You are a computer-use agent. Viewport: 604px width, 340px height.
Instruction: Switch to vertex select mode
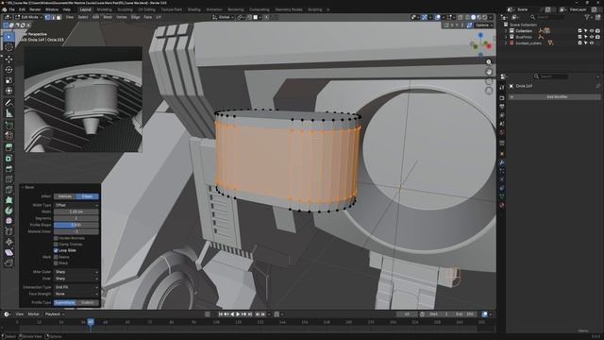click(47, 17)
